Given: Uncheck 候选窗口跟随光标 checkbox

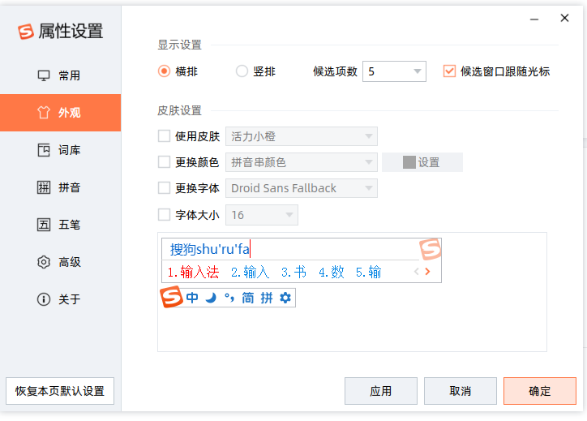Looking at the screenshot, I should tap(449, 71).
